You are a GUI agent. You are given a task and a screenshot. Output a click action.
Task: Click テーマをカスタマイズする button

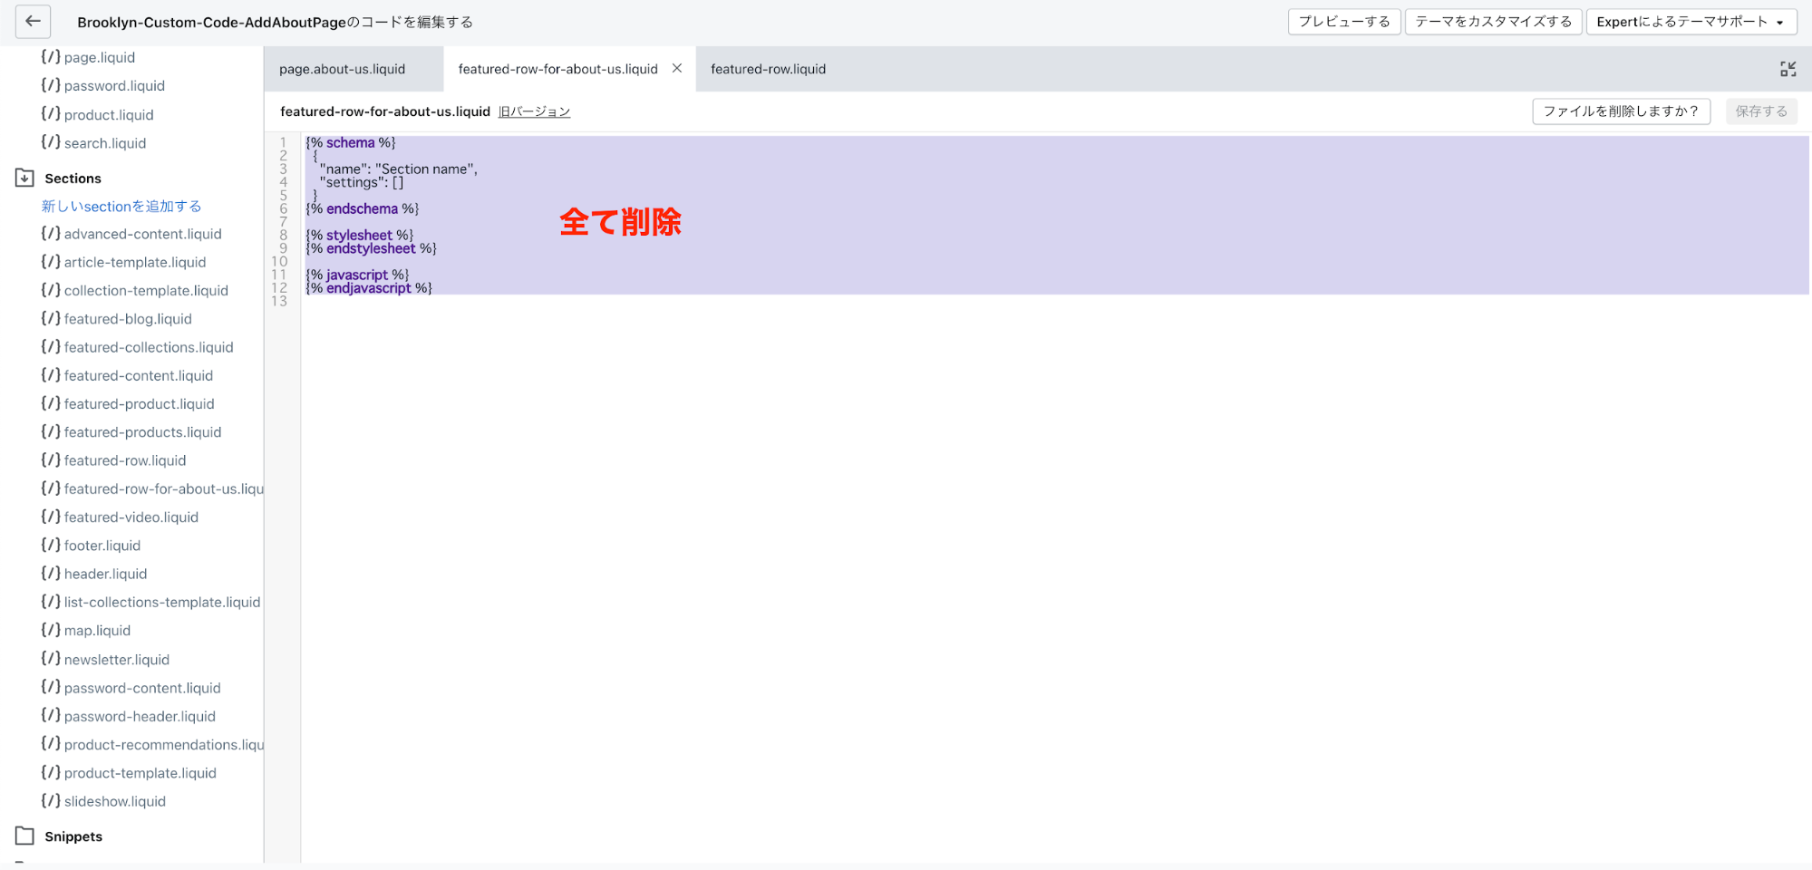(1493, 22)
